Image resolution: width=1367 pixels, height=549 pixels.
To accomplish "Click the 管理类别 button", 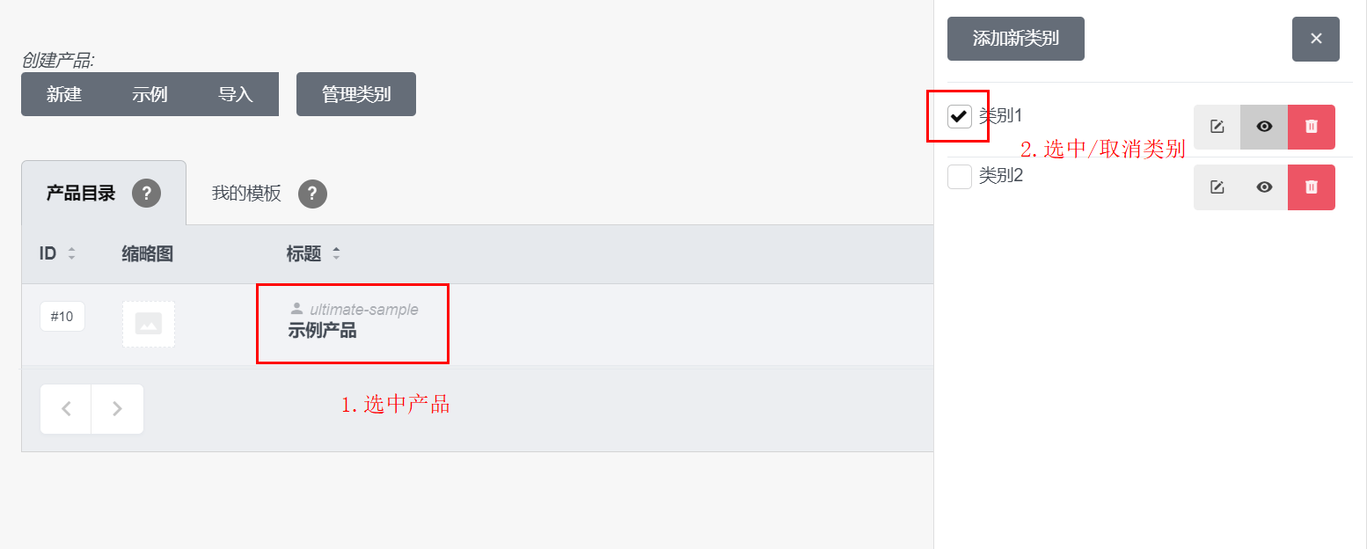I will point(356,94).
